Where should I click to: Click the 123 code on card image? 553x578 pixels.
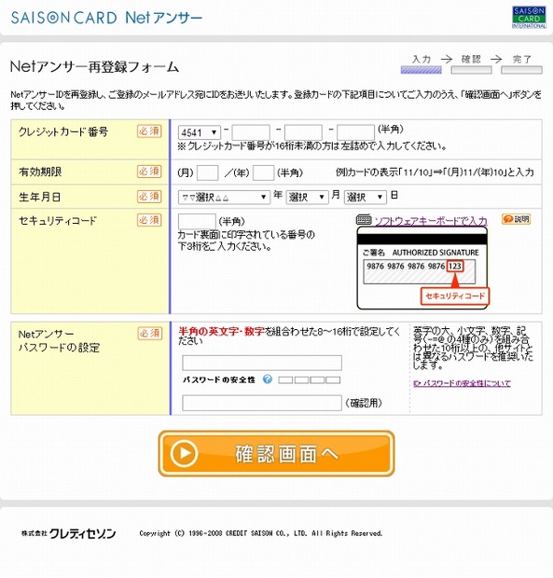pos(455,266)
